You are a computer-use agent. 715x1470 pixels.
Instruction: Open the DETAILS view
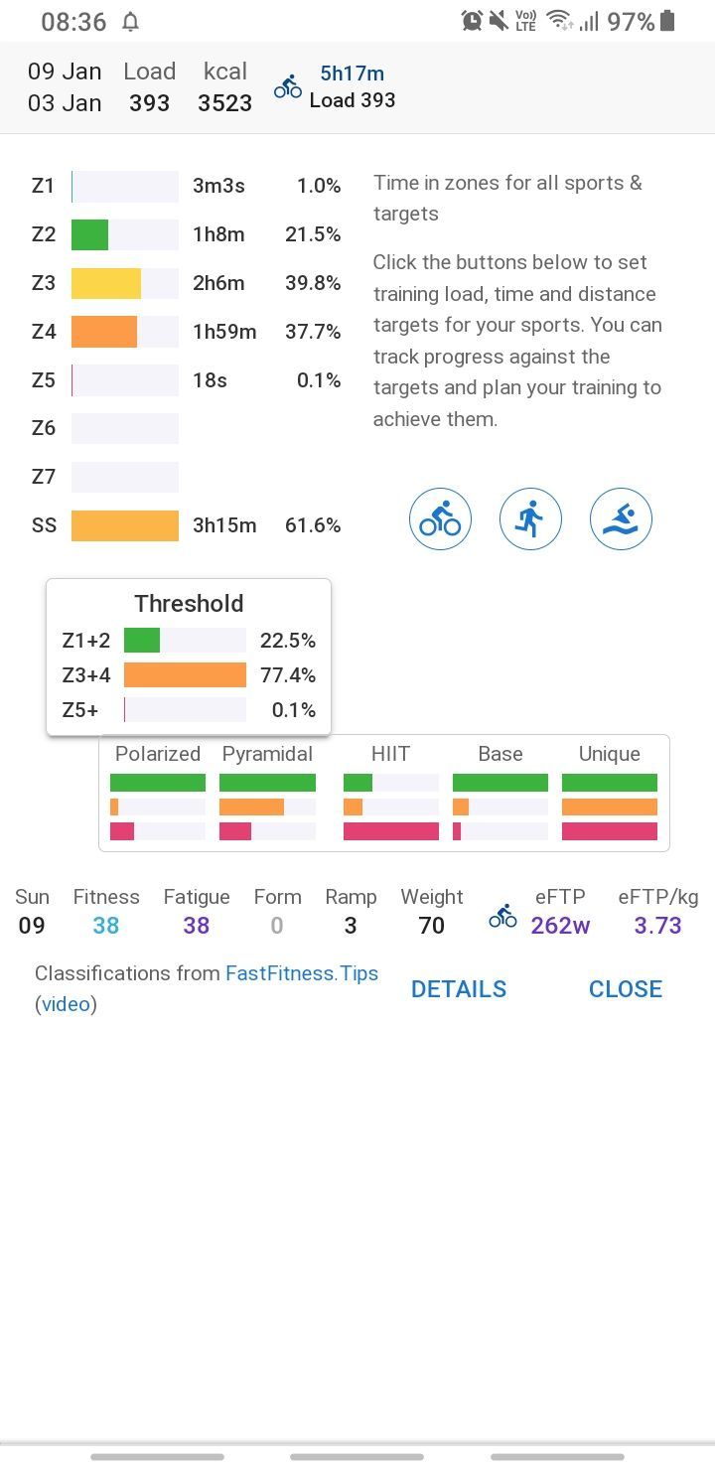click(459, 989)
